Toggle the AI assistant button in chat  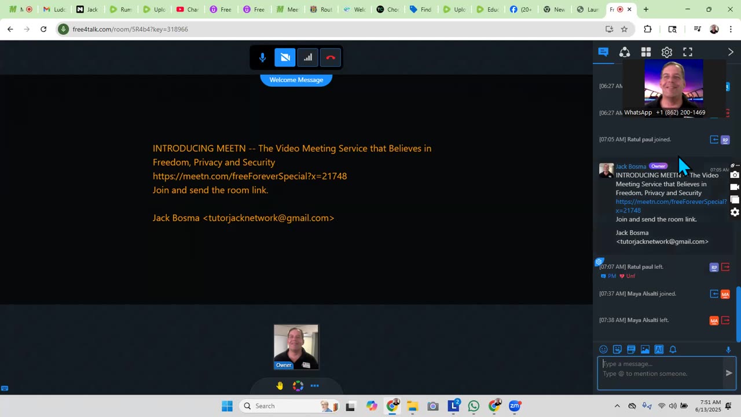pos(659,349)
